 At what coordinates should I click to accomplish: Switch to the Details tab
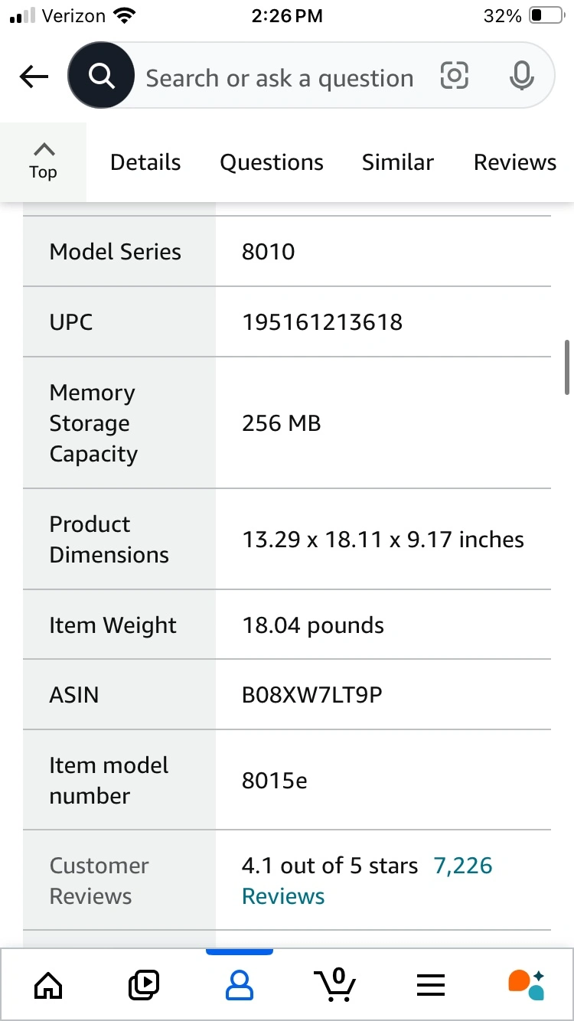pyautogui.click(x=145, y=162)
